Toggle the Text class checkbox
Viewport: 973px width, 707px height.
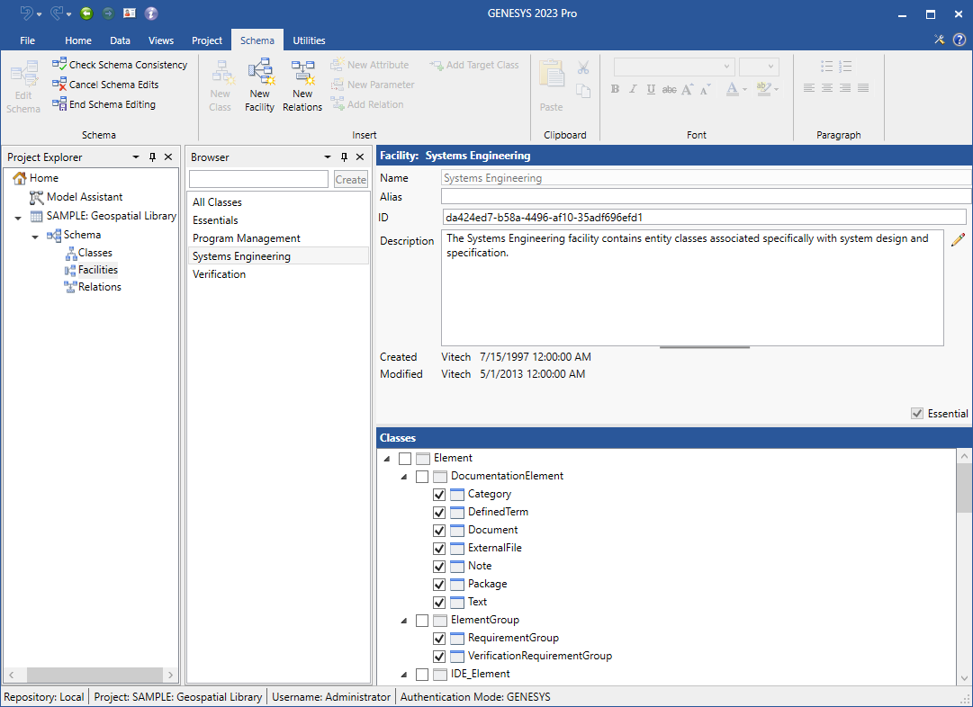439,602
